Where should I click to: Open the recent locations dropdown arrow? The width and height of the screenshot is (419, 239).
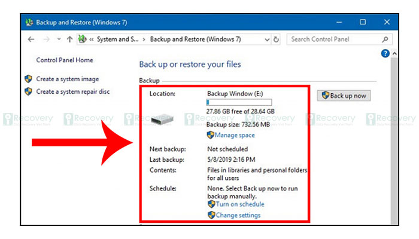[x=59, y=39]
